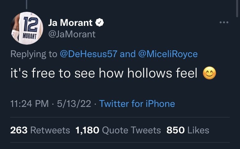Open the Twitter for iPhone source link
Image resolution: width=240 pixels, height=149 pixels.
point(137,104)
